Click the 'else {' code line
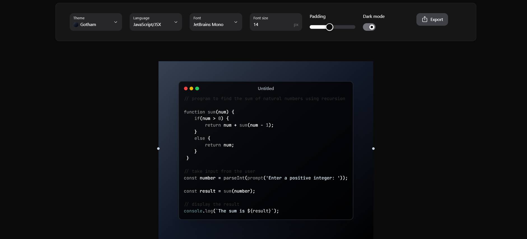 point(202,138)
